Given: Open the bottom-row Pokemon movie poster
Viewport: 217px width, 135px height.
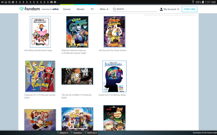Looking at the screenshot, I should (x=77, y=119).
